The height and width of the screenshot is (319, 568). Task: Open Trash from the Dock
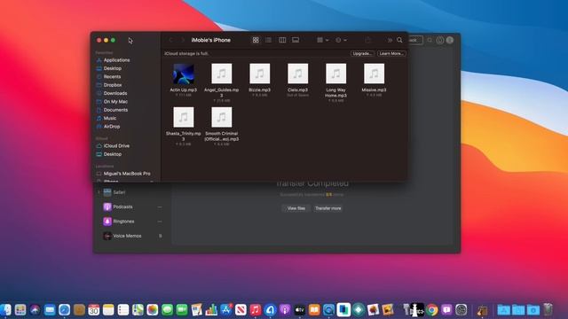[548, 309]
